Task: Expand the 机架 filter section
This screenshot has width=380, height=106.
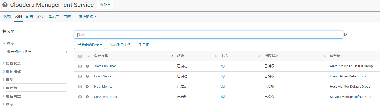Action: coord(8,80)
